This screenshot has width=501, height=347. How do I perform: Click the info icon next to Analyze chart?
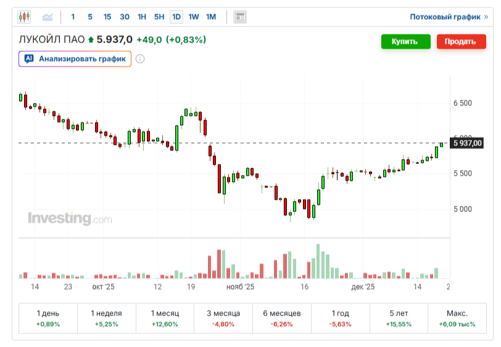click(x=140, y=59)
